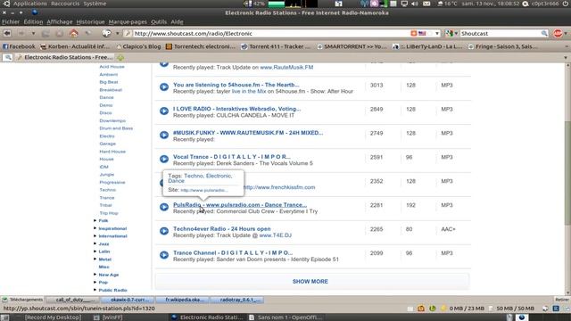Open the SMARTORRENT bookmark
Image resolution: width=571 pixels, height=321 pixels.
coord(352,46)
